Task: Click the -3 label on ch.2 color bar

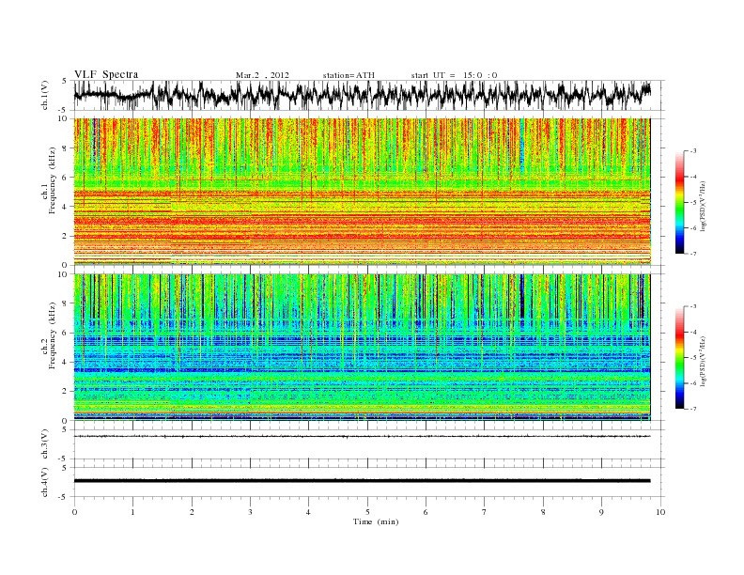Action: [692, 306]
